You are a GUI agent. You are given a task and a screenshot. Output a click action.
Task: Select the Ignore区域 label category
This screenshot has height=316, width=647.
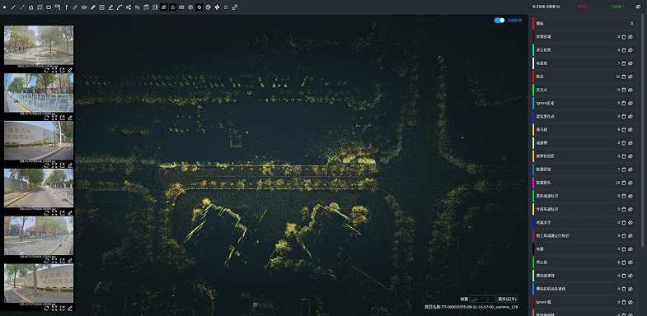point(584,103)
